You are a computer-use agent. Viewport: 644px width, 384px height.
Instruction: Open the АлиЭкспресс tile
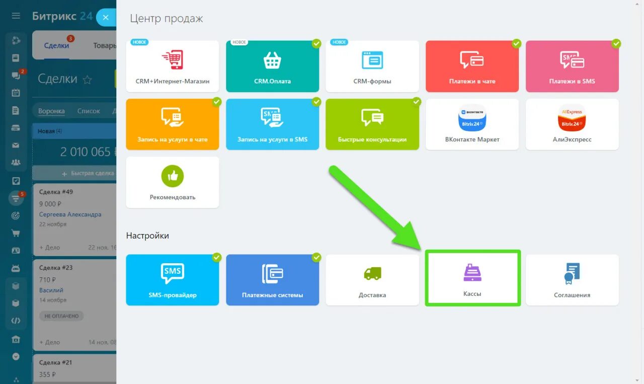pos(572,124)
